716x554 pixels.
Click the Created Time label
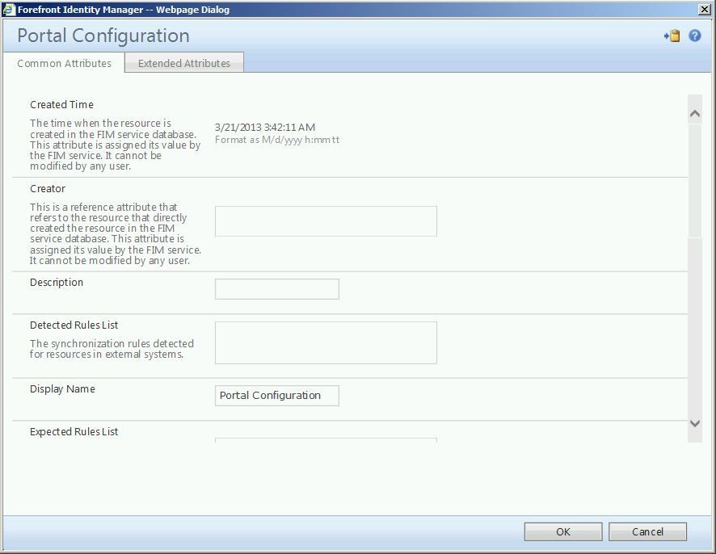click(61, 104)
